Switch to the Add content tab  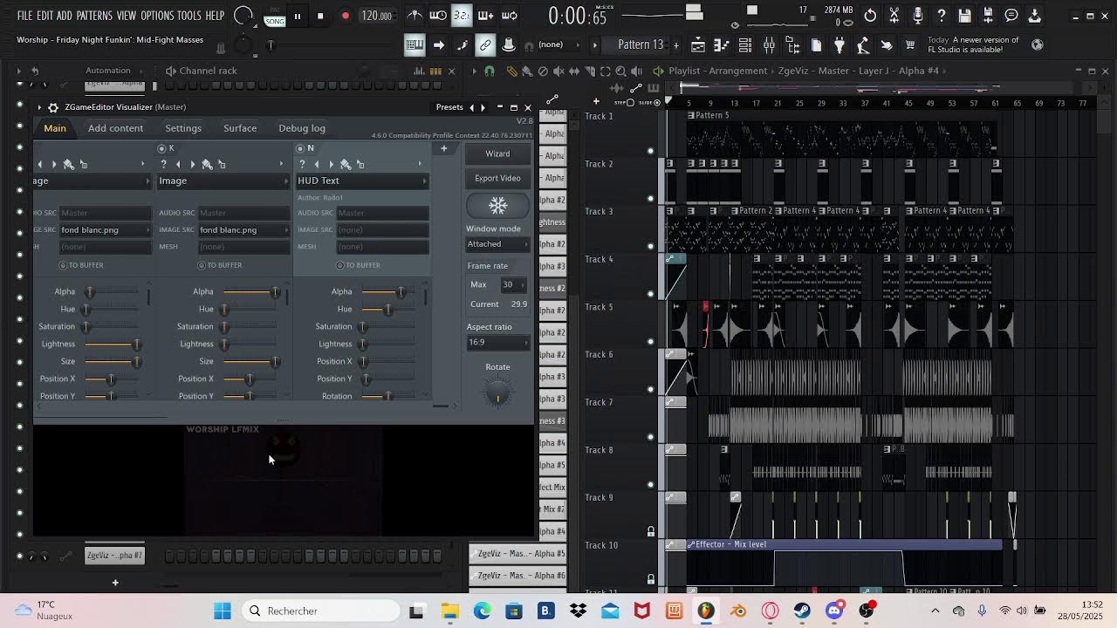click(x=115, y=128)
